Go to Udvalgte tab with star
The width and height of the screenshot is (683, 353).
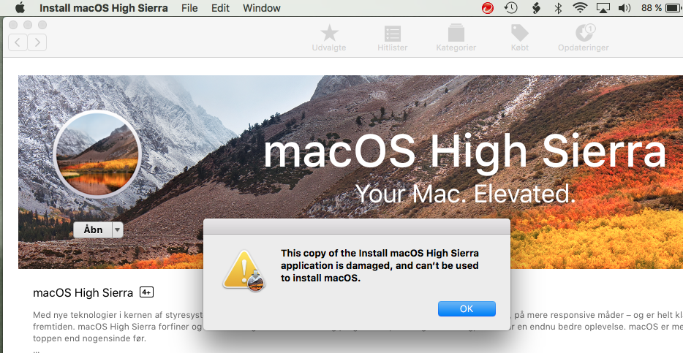pos(329,38)
